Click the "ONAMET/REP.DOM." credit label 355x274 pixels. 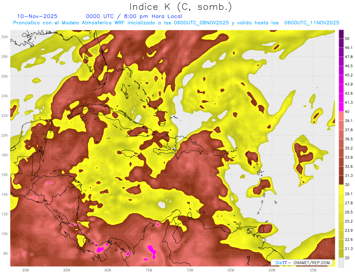click(x=312, y=262)
